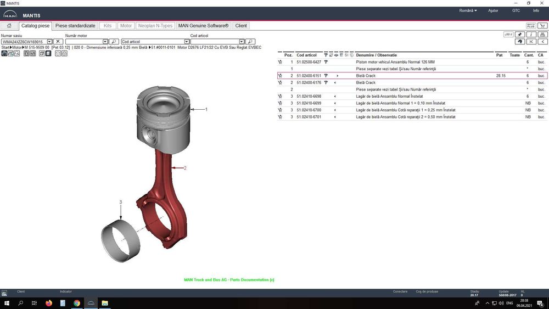Add part 51.02410-6701 to cart
549x309 pixels.
[x=280, y=117]
